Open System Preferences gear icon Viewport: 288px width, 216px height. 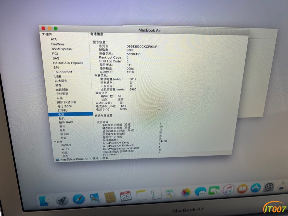point(269,187)
